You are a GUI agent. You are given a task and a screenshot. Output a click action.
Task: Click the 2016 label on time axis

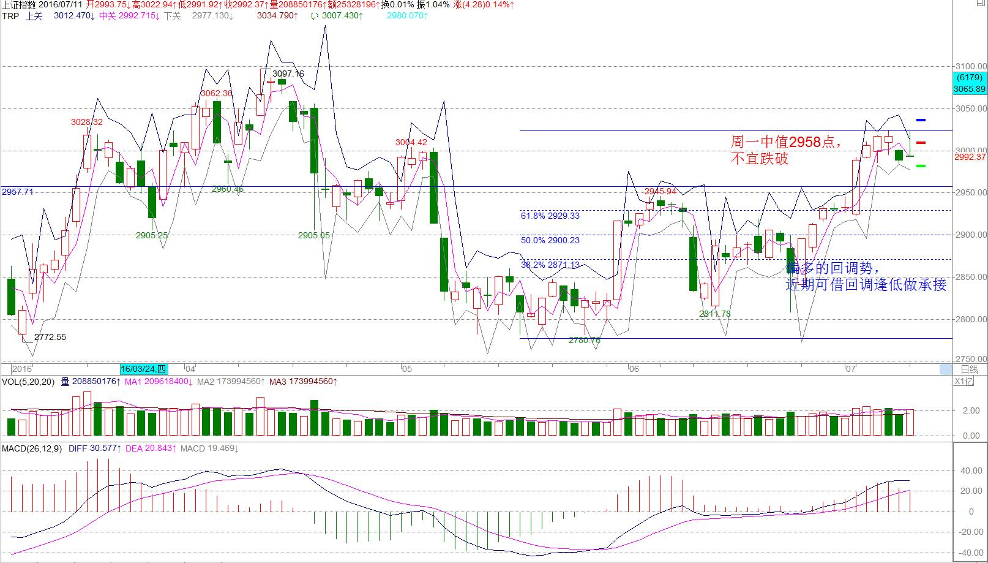coord(22,369)
